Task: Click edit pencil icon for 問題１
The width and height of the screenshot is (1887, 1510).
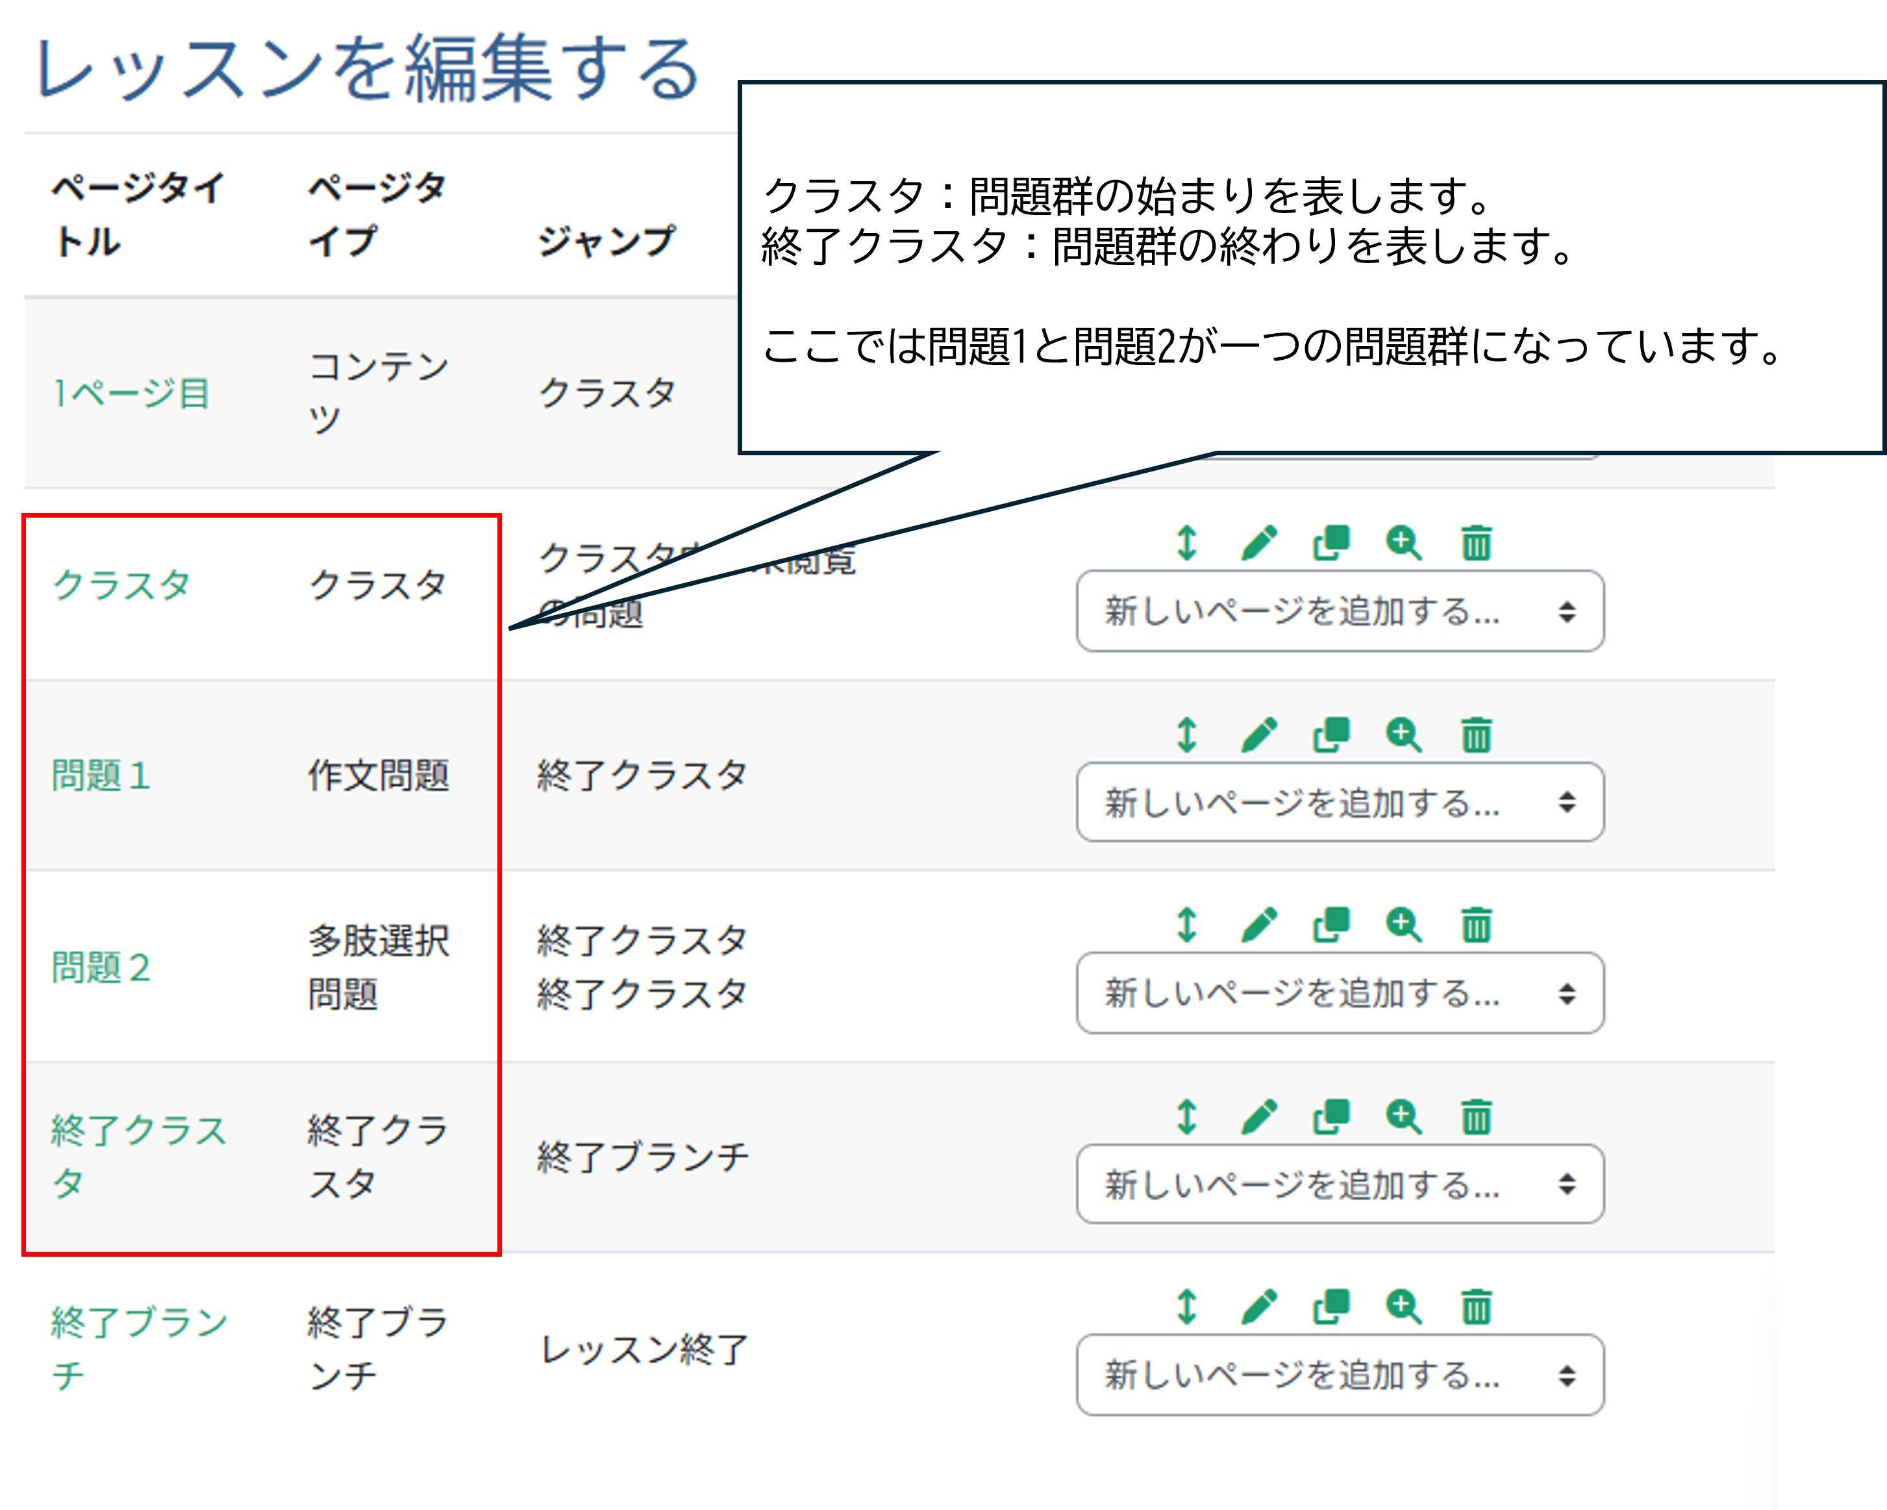Action: 1258,735
